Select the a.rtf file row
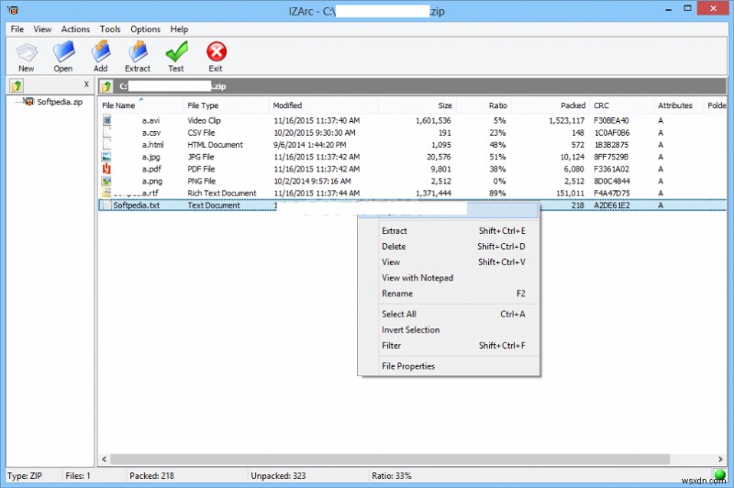This screenshot has height=488, width=734. point(412,194)
